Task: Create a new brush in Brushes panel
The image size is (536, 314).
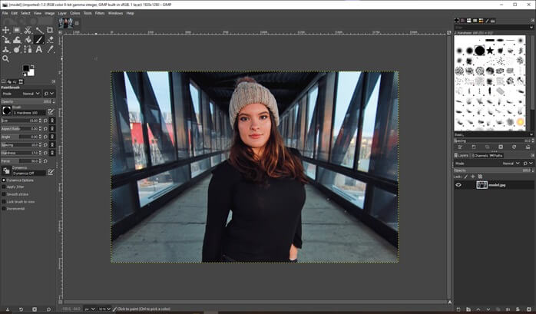Action: pos(474,147)
